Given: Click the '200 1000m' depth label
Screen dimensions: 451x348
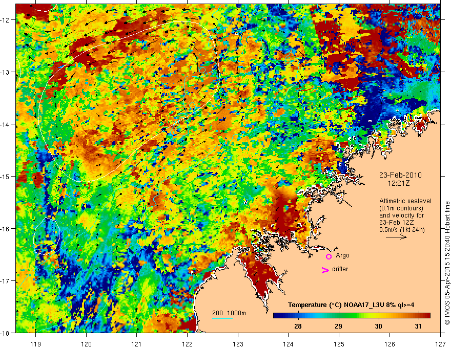Looking at the screenshot, I should point(229,313).
